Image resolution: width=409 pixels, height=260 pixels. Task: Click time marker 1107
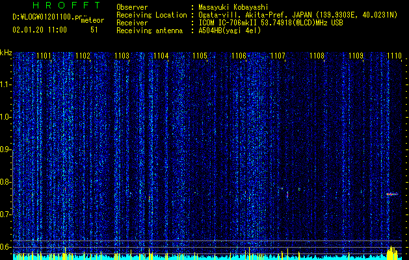278,56
